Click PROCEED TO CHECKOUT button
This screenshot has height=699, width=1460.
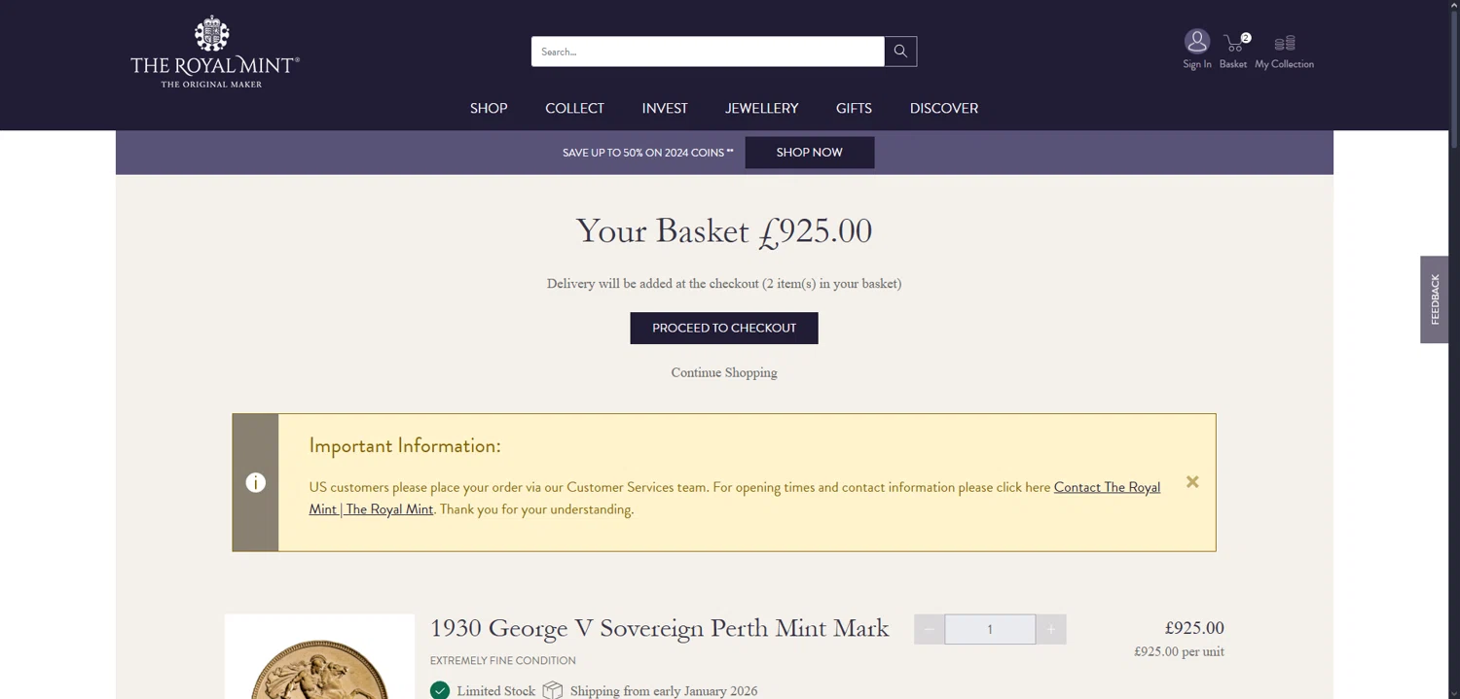(x=724, y=329)
